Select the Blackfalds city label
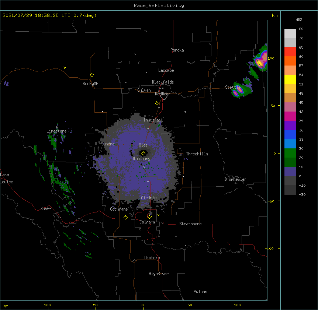This screenshot has width=318, height=310. [x=163, y=82]
